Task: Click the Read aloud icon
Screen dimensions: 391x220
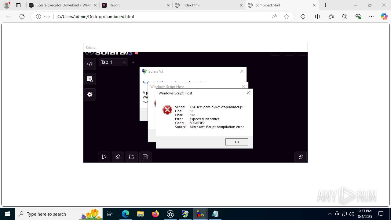Action: point(274,16)
